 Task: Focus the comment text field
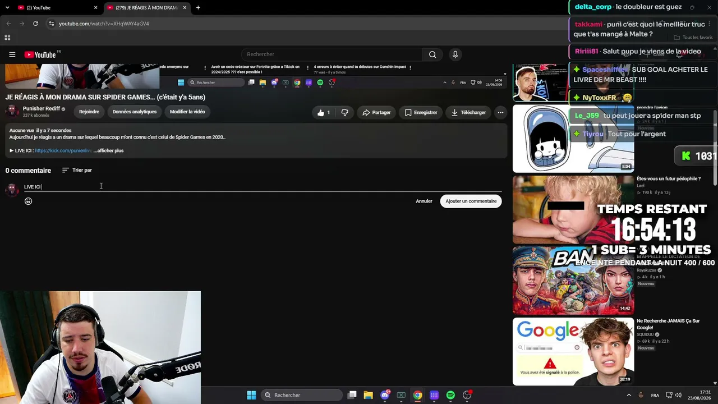(264, 187)
